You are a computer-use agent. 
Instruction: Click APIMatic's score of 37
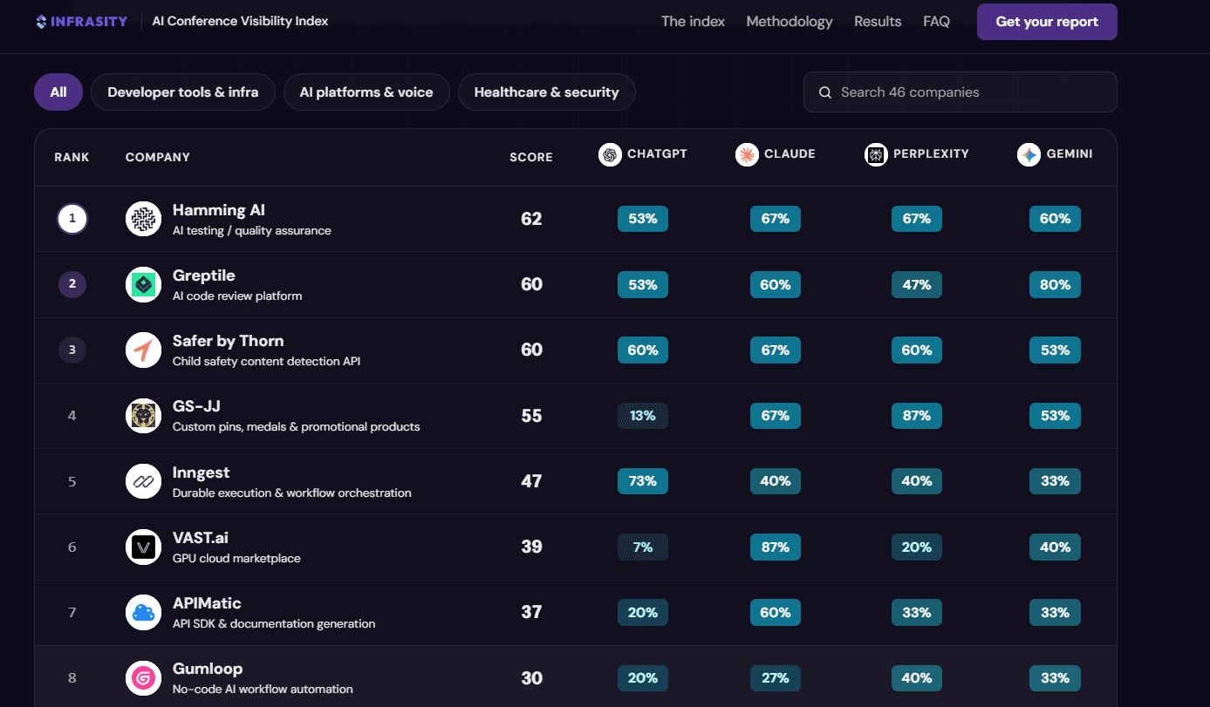click(x=531, y=613)
